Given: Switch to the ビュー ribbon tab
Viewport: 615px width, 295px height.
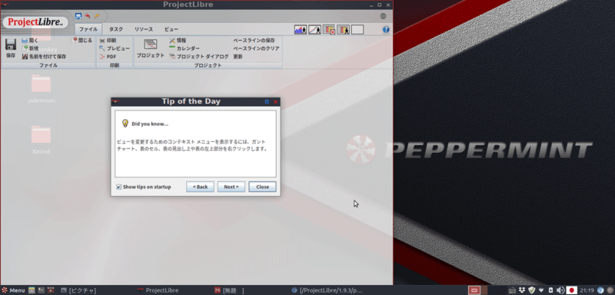Looking at the screenshot, I should click(171, 29).
